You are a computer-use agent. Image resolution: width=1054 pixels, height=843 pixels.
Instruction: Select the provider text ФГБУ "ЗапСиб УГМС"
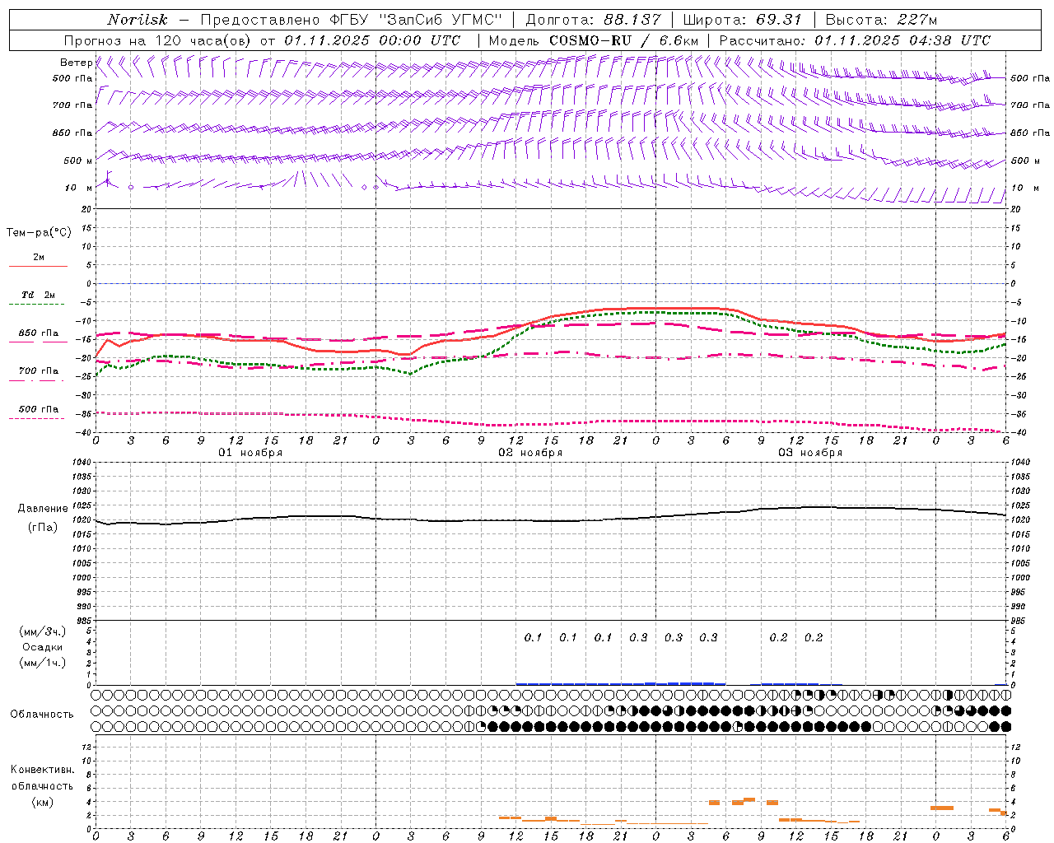tap(416, 20)
